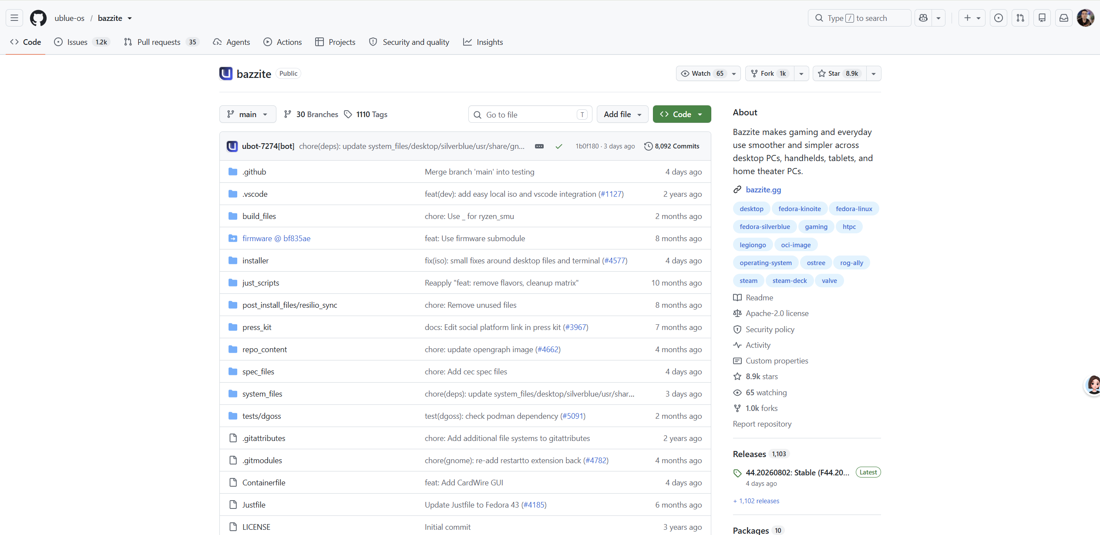
Task: View the 30 Branches
Action: pos(311,114)
